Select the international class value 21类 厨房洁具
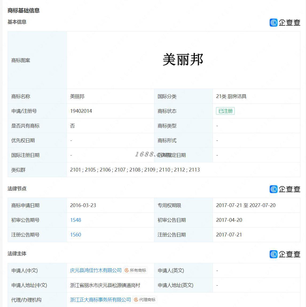The height and width of the screenshot is (307, 306). tap(231, 96)
